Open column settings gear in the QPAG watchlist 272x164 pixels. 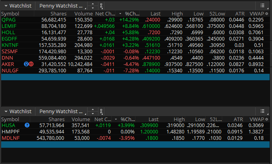click(267, 14)
